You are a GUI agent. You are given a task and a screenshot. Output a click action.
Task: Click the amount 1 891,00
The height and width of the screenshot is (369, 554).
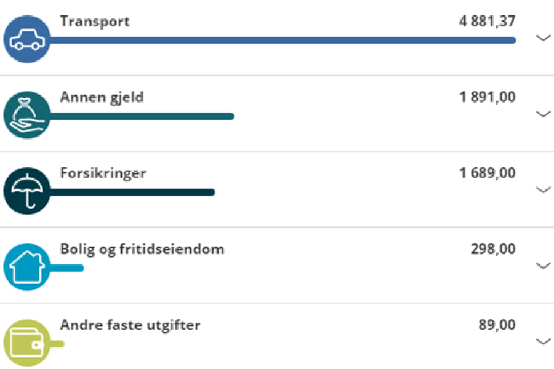point(488,97)
